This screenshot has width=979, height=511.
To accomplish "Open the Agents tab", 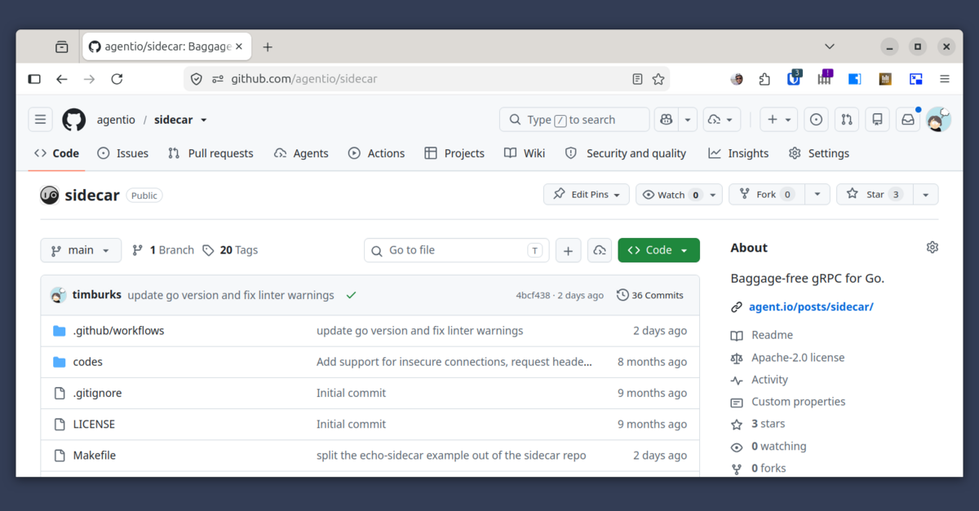I will (301, 153).
